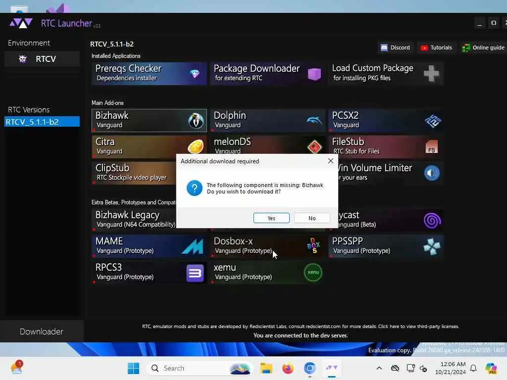Click the MAME tile title
The height and width of the screenshot is (380, 507).
pyautogui.click(x=109, y=241)
